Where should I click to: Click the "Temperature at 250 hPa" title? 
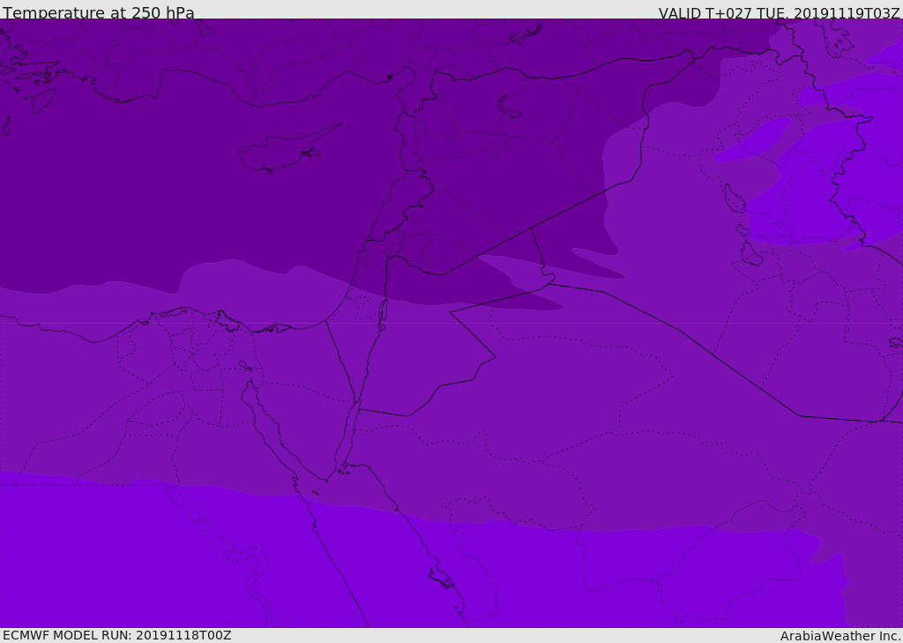(x=98, y=13)
